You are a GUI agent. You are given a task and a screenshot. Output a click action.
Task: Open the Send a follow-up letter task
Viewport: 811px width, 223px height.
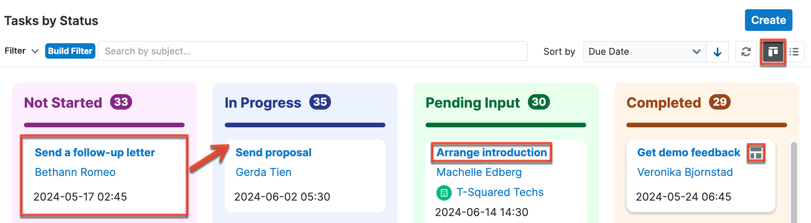point(95,153)
